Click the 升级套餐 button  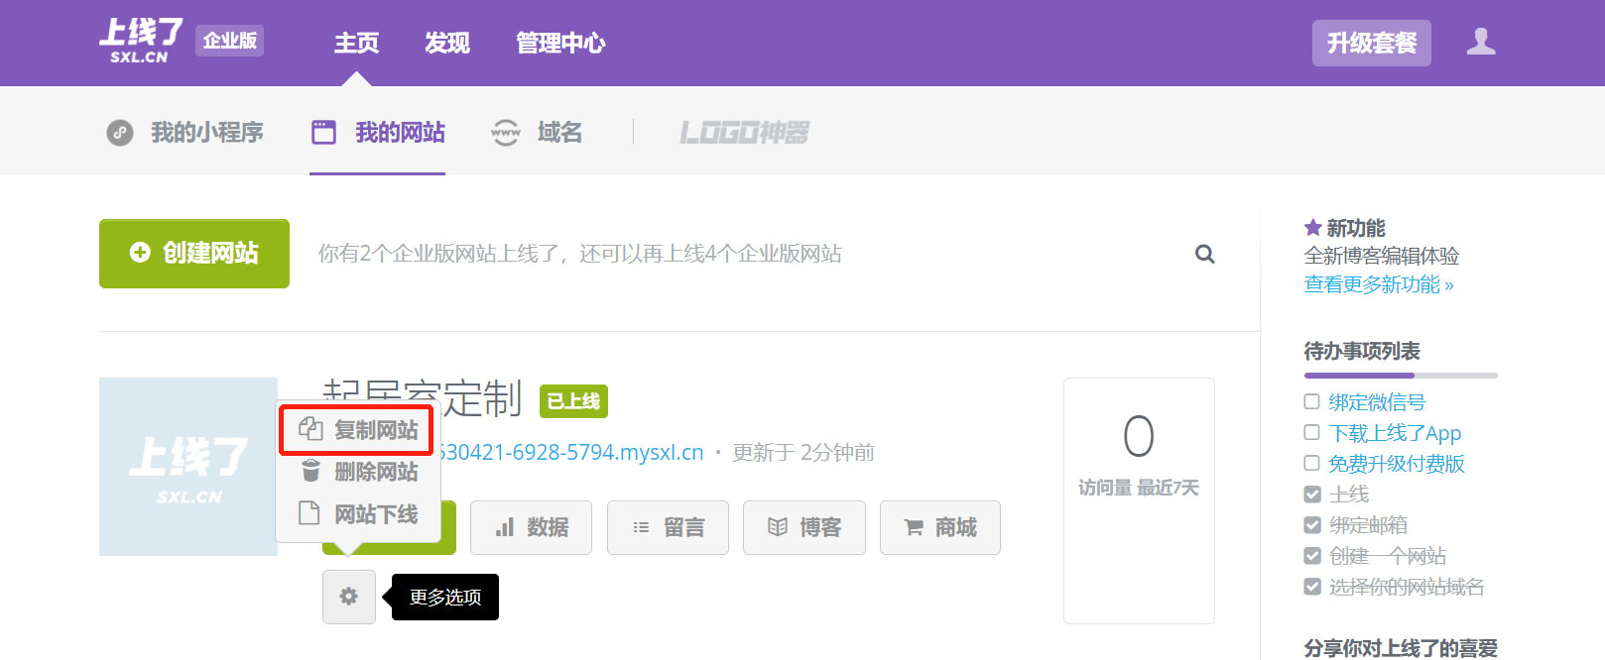point(1372,43)
